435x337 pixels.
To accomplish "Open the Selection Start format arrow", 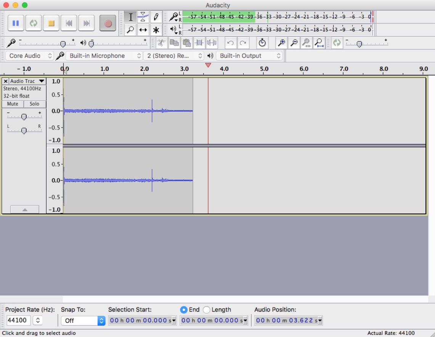I will point(174,321).
